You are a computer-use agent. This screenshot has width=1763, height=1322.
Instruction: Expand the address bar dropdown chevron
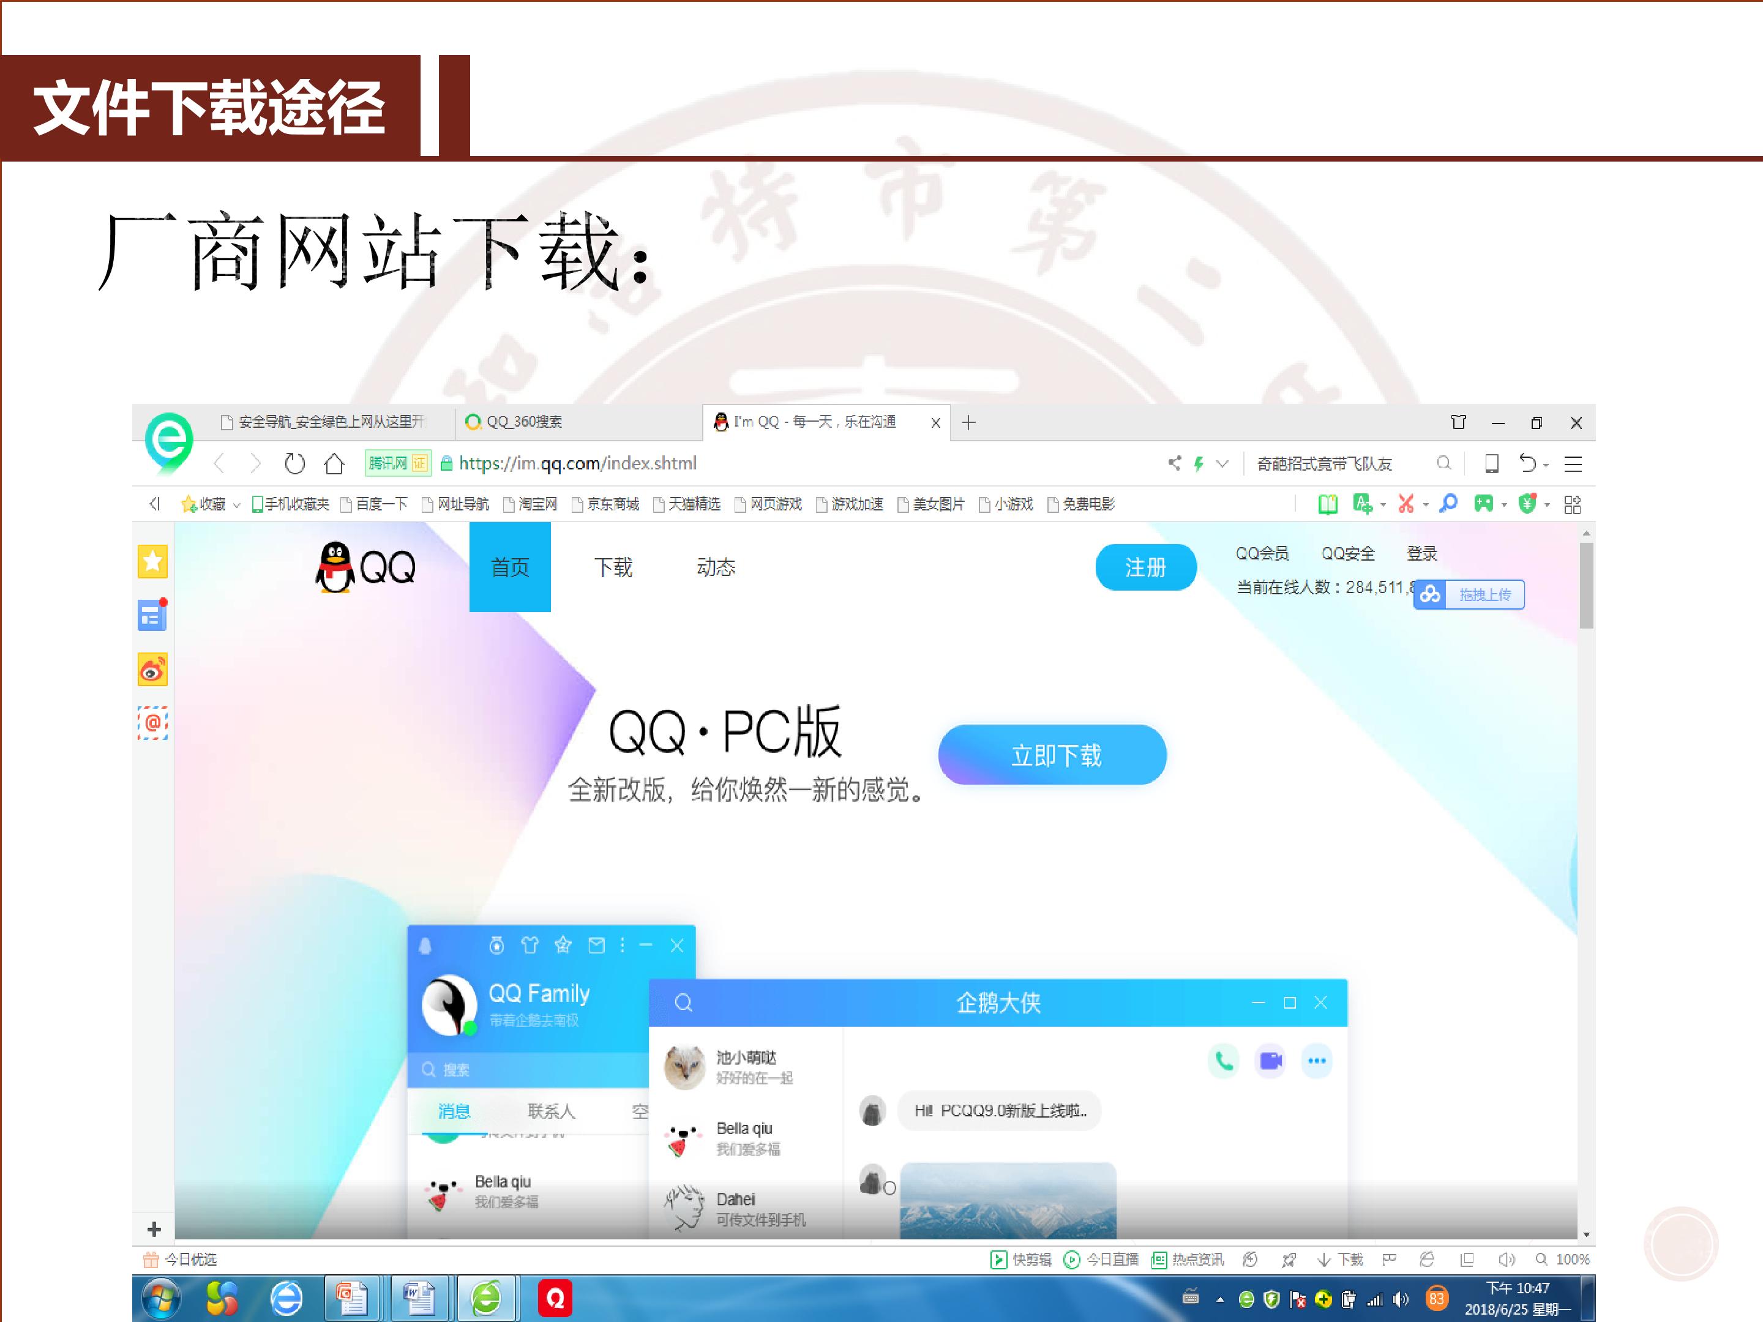tap(1222, 463)
